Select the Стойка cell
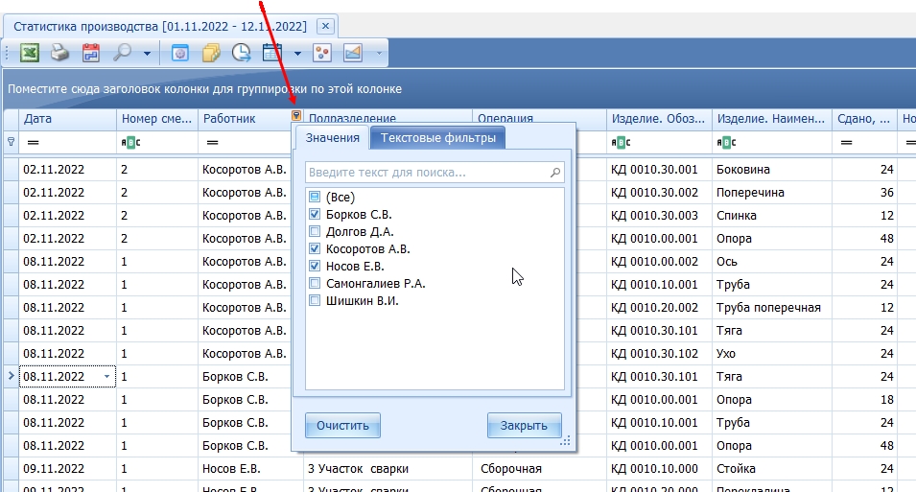916x492 pixels. tap(772, 469)
